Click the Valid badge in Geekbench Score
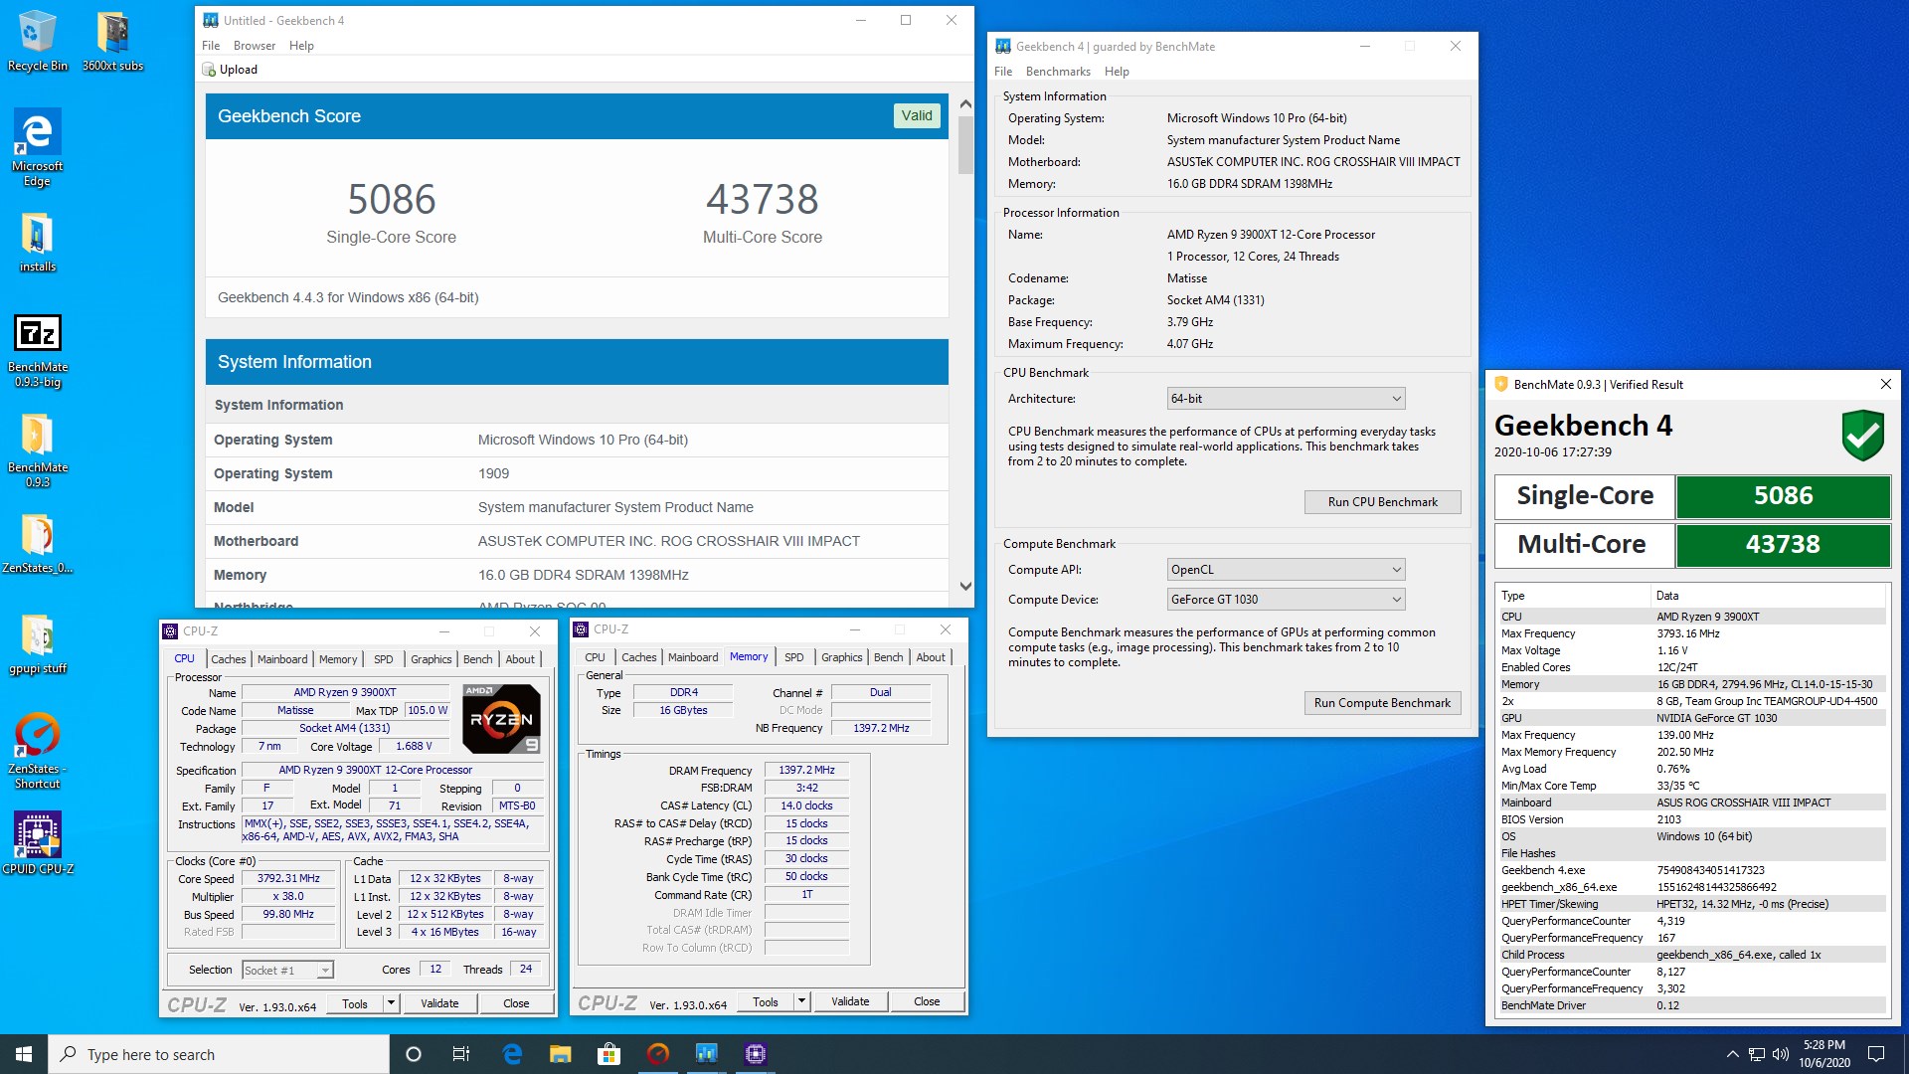This screenshot has width=1909, height=1074. coord(916,115)
